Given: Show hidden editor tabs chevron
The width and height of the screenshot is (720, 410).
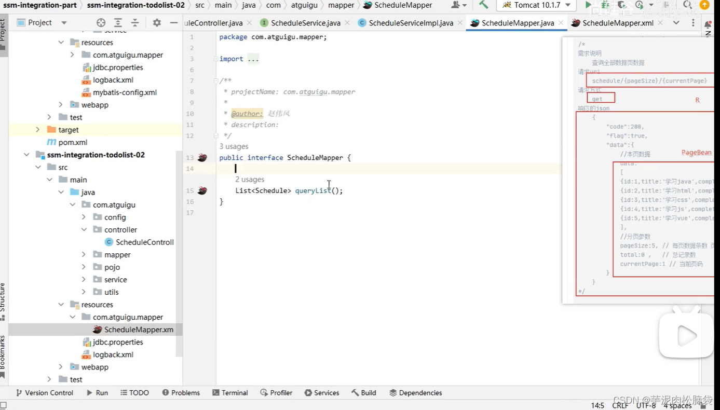Looking at the screenshot, I should 676,23.
